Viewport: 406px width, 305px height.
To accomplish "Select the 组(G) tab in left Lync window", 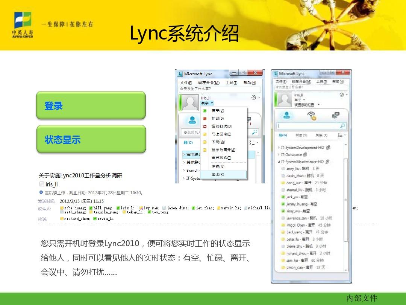I will coord(188,142).
